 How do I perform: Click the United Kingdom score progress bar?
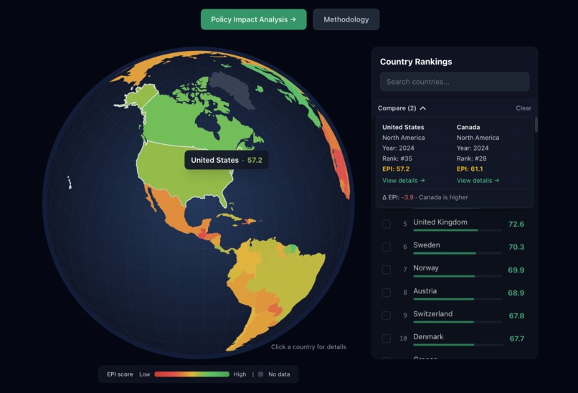tap(458, 230)
